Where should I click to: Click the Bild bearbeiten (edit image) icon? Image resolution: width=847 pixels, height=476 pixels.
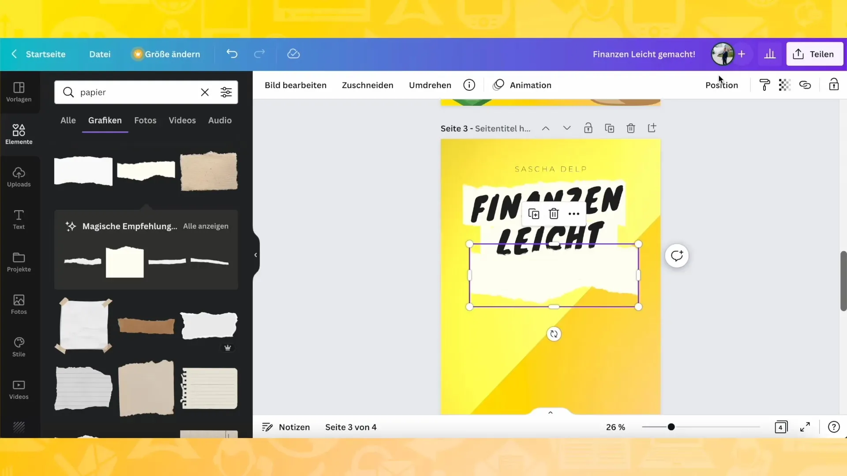(x=296, y=85)
